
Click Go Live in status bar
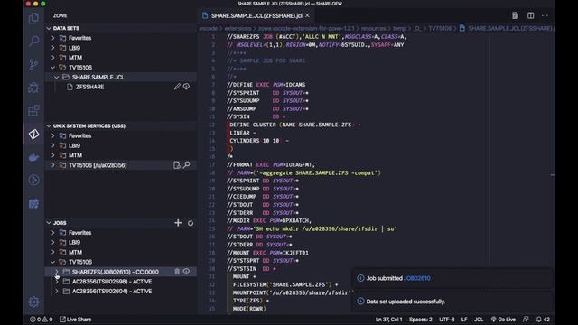coord(503,320)
